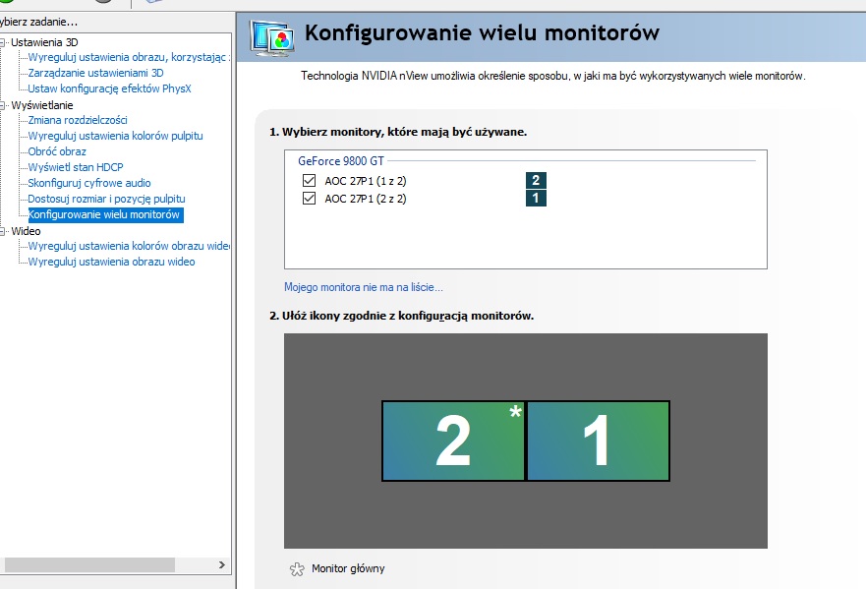This screenshot has height=589, width=866.
Task: Select monitor 2 thumbnail in arrangement area
Action: tap(453, 441)
